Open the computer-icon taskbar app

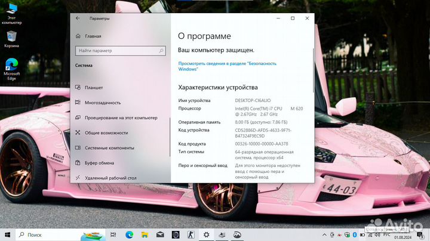point(222,234)
